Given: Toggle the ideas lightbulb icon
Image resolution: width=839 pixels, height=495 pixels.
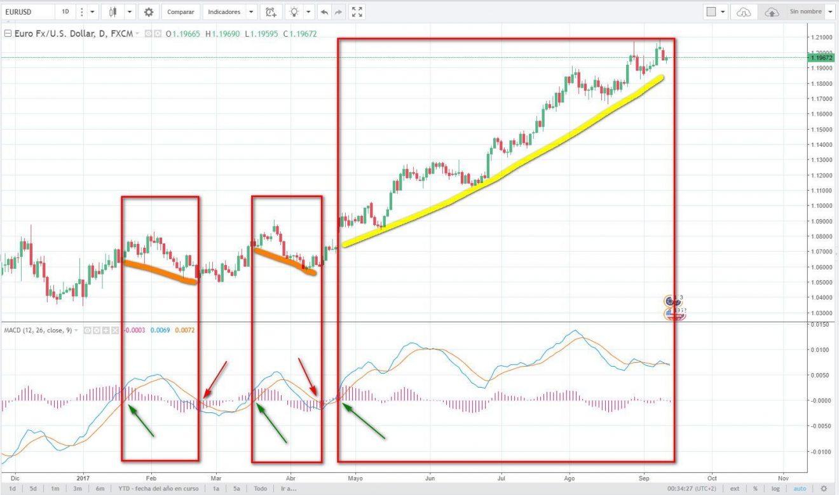Looking at the screenshot, I should (x=294, y=11).
